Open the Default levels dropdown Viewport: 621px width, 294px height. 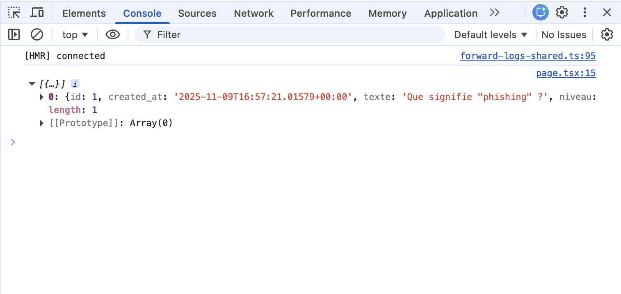tap(491, 34)
